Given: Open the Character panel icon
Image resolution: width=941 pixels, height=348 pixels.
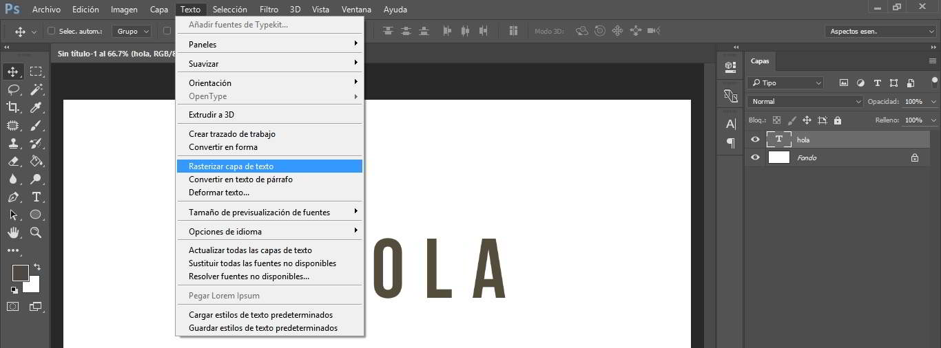Looking at the screenshot, I should pyautogui.click(x=731, y=124).
